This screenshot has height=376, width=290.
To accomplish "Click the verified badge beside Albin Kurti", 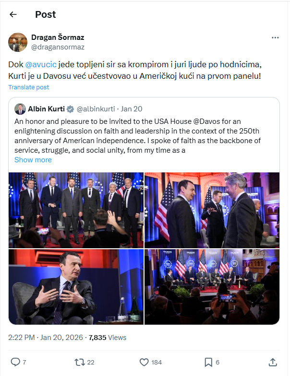I will point(70,109).
